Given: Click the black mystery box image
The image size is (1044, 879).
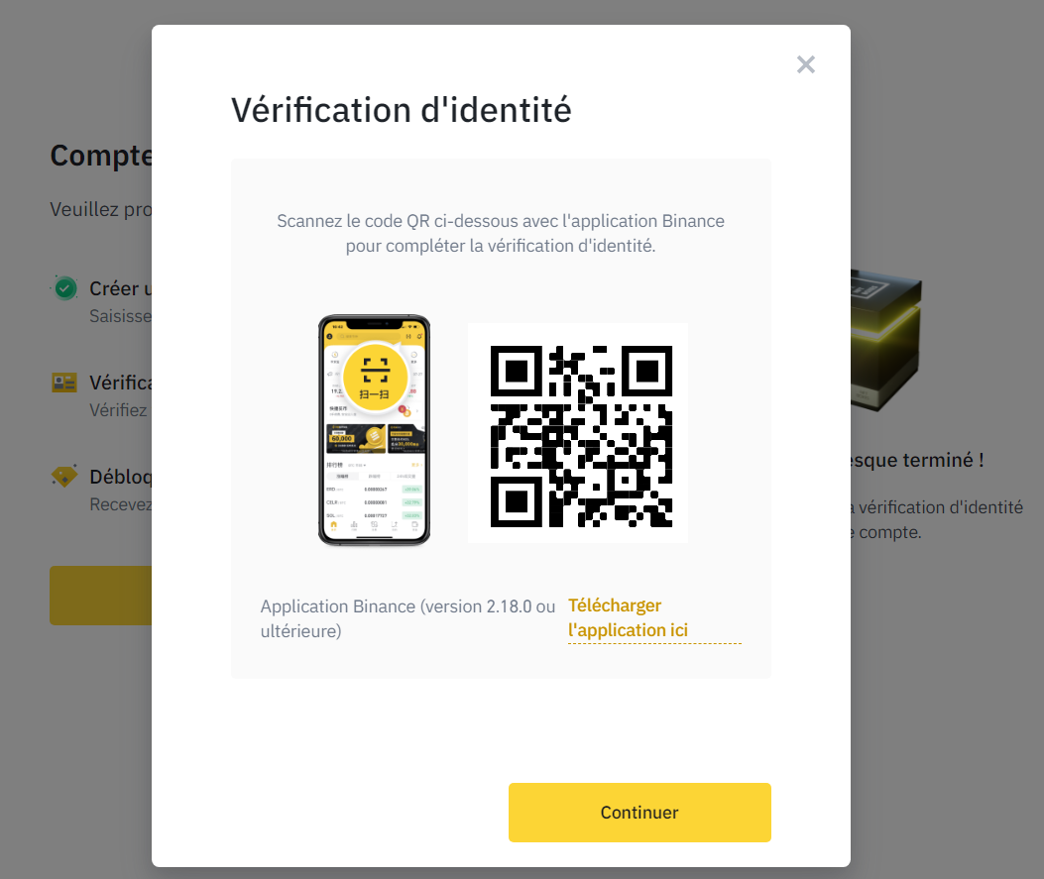Looking at the screenshot, I should click(885, 339).
